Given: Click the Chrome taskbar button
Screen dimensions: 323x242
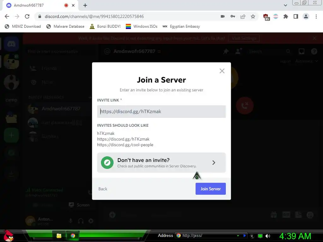Looking at the screenshot, I should point(73,236).
